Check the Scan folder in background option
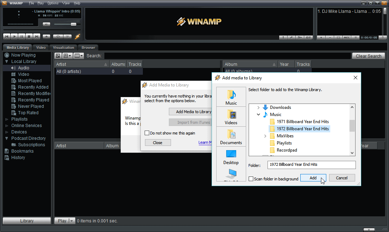The width and height of the screenshot is (389, 232). (x=250, y=179)
